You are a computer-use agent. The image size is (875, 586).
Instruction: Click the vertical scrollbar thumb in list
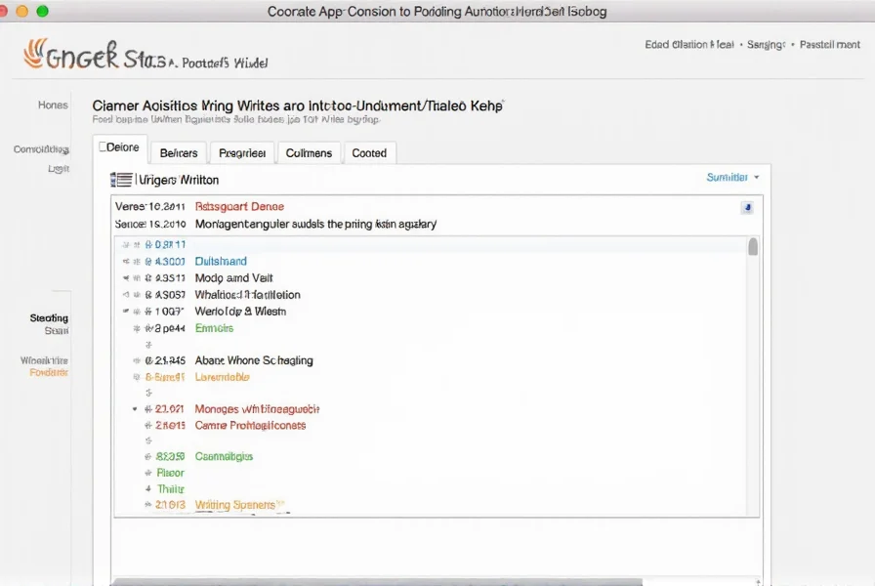tap(753, 245)
